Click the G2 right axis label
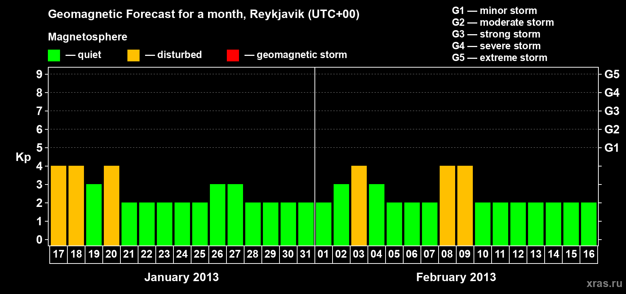 point(612,129)
